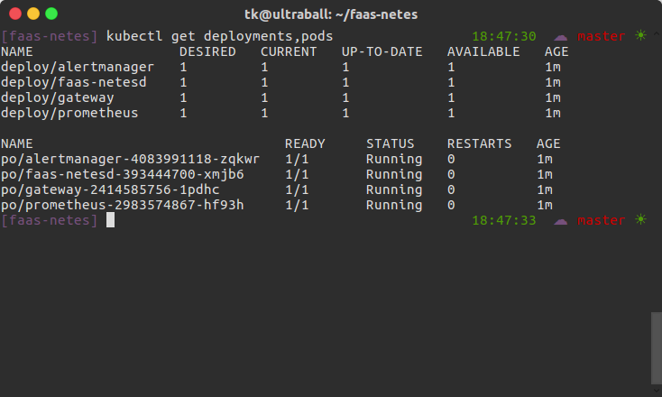Click pod name po/gateway-2414585756-1pdhc
The image size is (662, 397).
pyautogui.click(x=110, y=190)
